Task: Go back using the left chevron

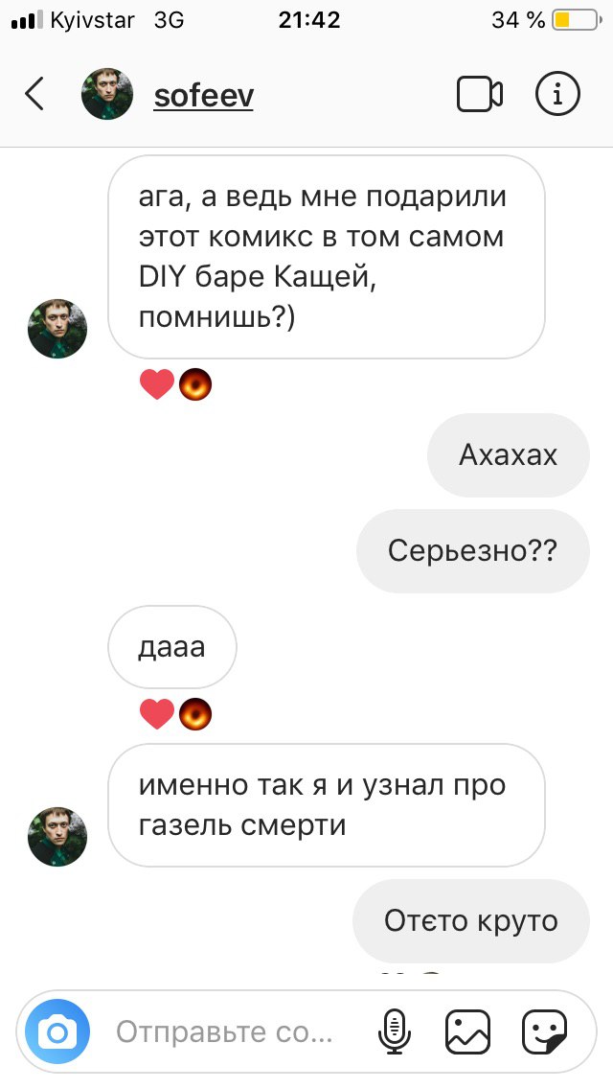Action: pos(34,94)
